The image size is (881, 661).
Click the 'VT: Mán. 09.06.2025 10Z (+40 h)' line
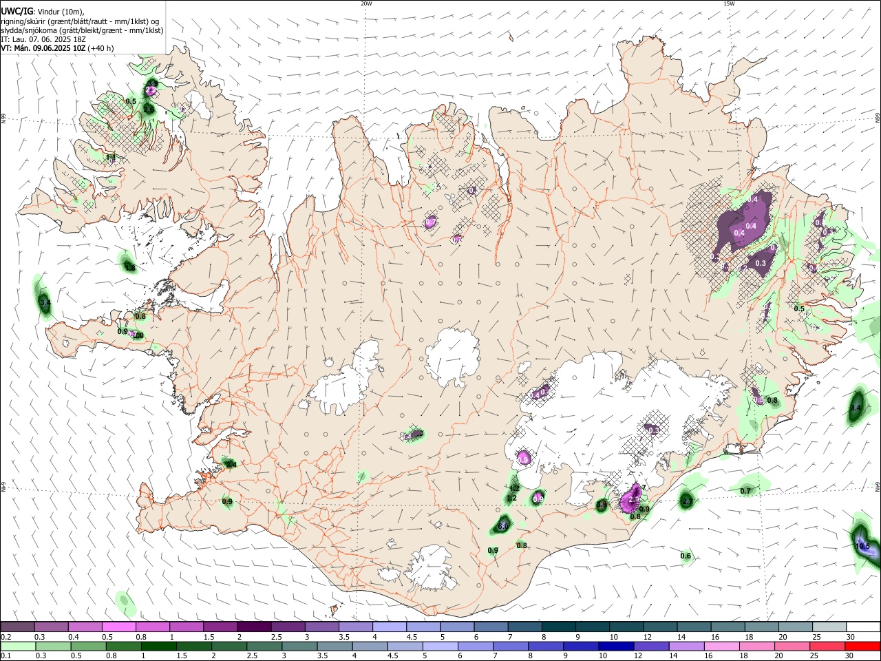57,48
